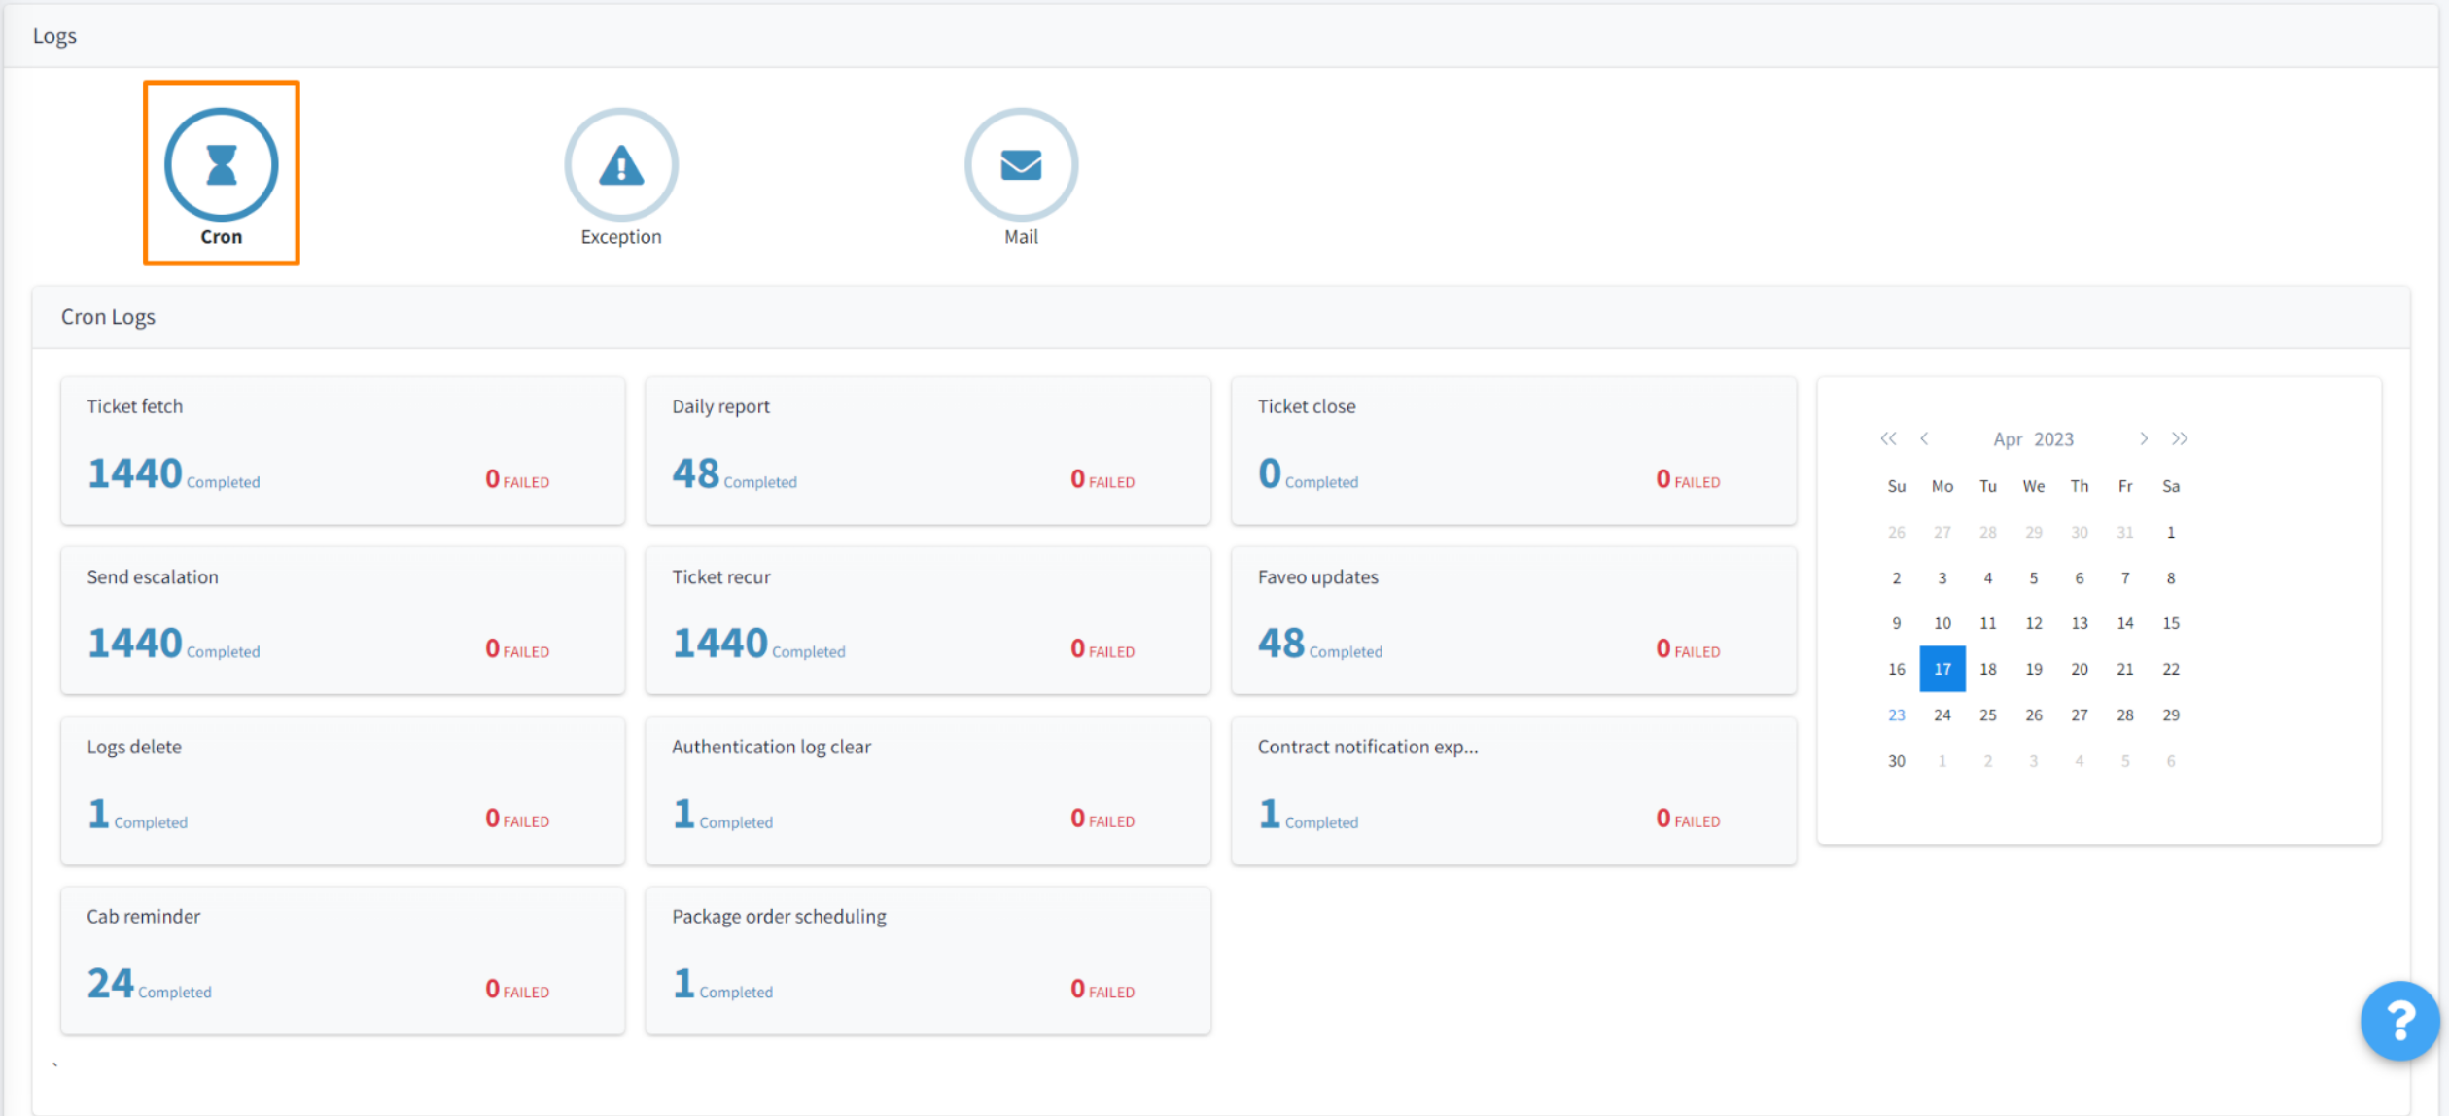Viewport: 2449px width, 1116px height.
Task: Pick April 23 in the calendar
Action: click(1896, 715)
